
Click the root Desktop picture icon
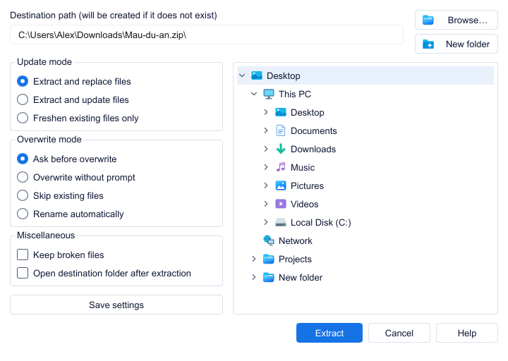tap(257, 75)
